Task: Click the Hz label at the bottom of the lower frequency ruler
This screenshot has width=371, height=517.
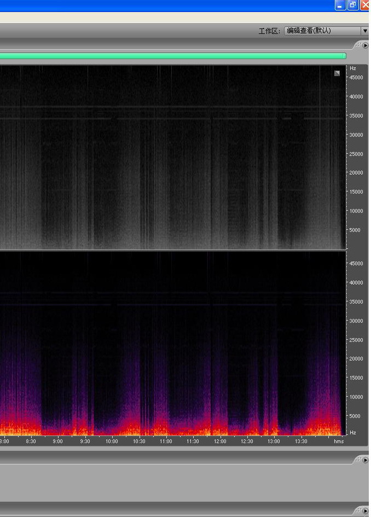Action: click(353, 432)
